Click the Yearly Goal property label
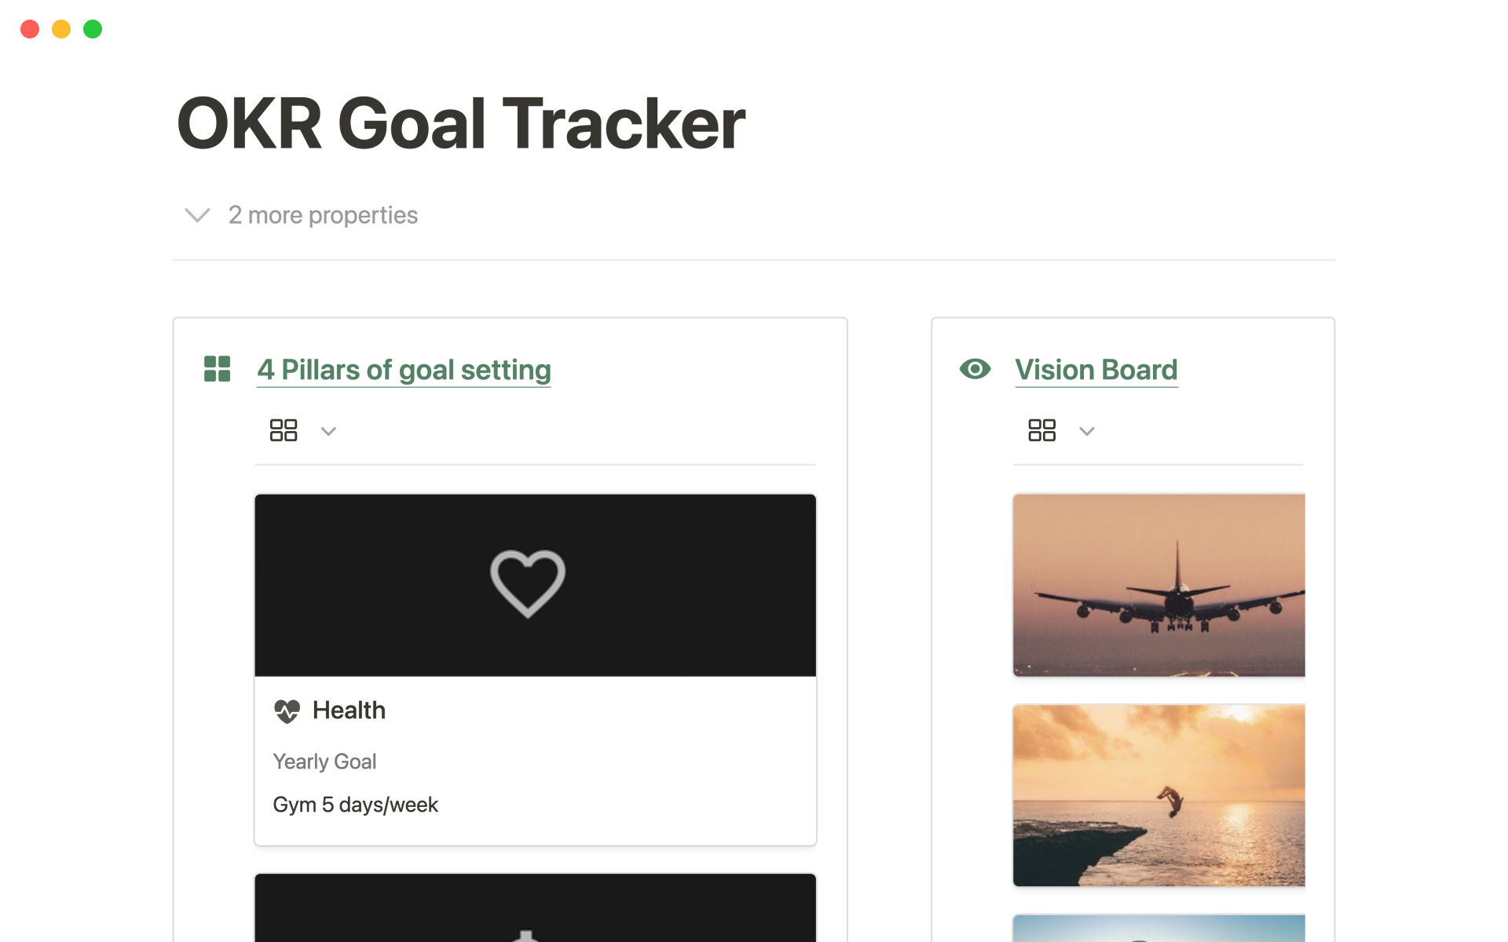Screen dimensions: 1508x942 pyautogui.click(x=324, y=761)
